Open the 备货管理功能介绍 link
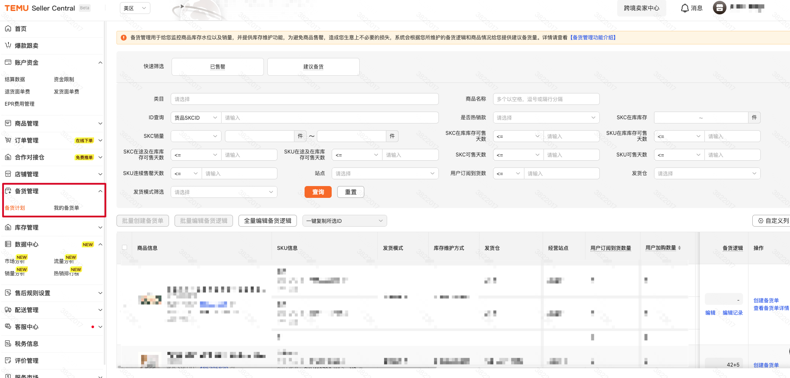 coord(593,38)
